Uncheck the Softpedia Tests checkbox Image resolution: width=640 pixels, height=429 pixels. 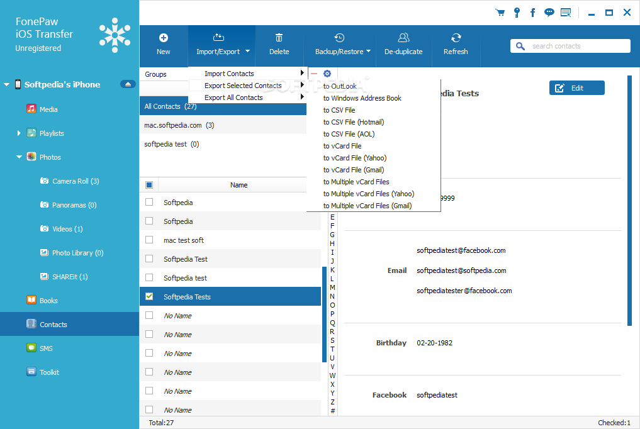(149, 296)
